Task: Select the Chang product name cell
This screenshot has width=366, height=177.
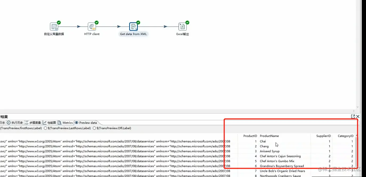Action: click(264, 146)
